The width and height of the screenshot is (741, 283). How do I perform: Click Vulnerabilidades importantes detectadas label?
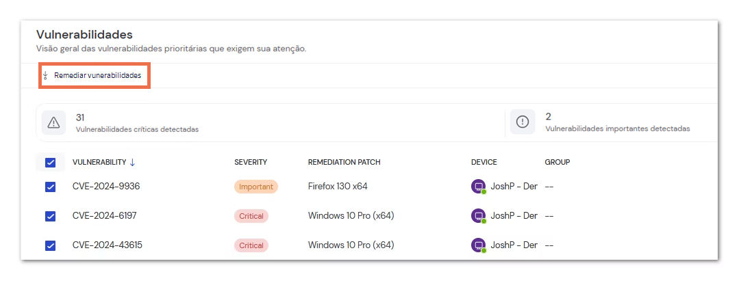[x=618, y=129]
